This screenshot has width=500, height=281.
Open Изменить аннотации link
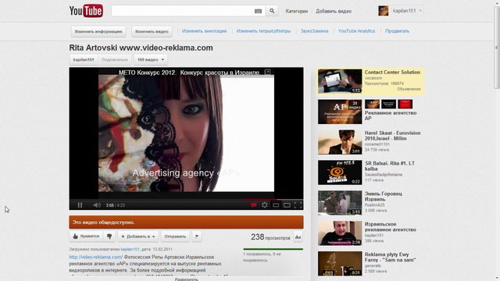coord(204,31)
